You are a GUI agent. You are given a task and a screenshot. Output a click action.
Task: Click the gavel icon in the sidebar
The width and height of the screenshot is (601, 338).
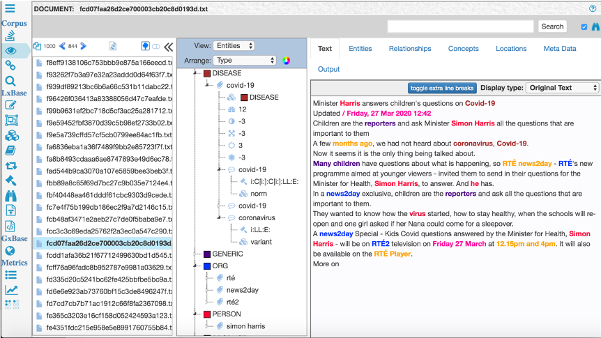(10, 180)
